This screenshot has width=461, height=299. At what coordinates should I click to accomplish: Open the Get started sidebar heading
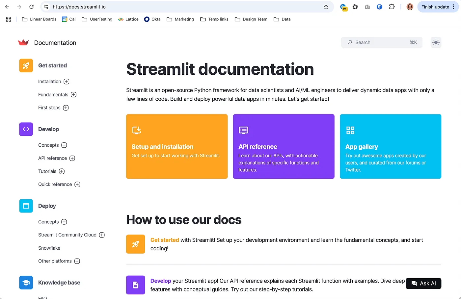pos(52,65)
